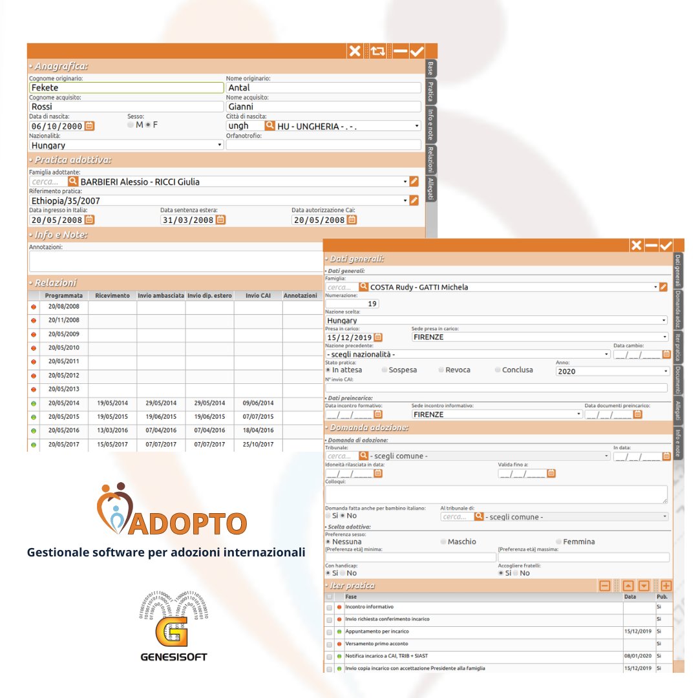Open Allegati side tab in the child record window
The image size is (698, 698).
(x=430, y=188)
